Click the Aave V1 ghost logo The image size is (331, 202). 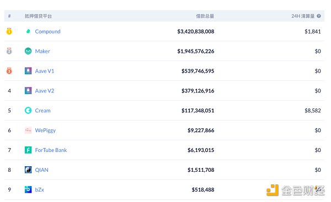pyautogui.click(x=28, y=71)
